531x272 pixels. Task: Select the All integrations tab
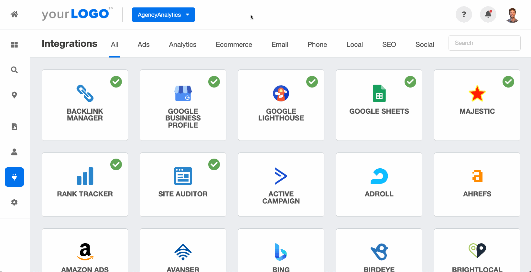point(114,45)
